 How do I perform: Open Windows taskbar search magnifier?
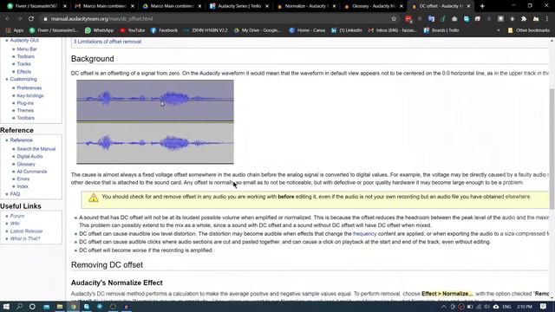click(19, 306)
